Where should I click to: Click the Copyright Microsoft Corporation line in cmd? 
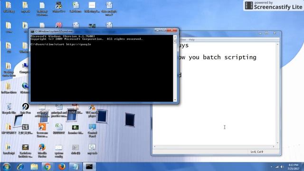click(x=86, y=39)
